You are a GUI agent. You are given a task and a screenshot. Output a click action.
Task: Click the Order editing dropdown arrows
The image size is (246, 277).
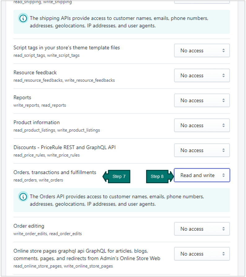coord(223,229)
